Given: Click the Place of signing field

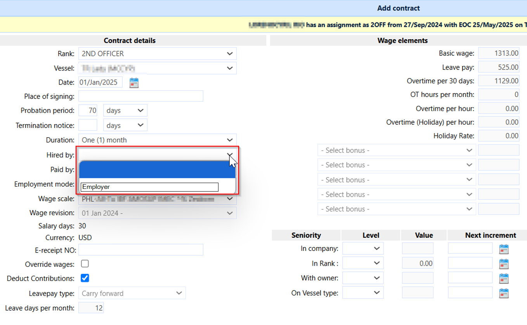Looking at the screenshot, I should 140,96.
